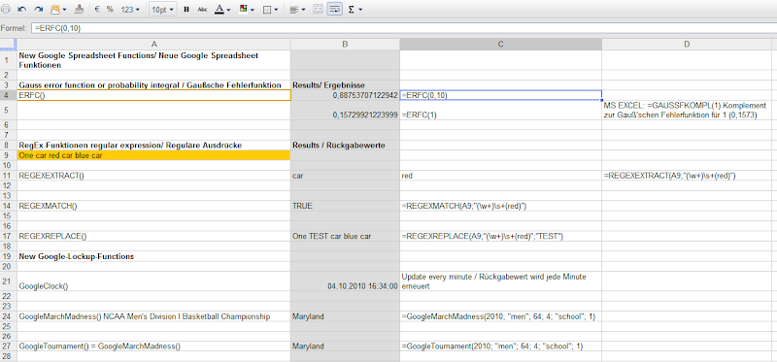Screen dimensions: 777x362
Task: Click the text color A icon
Action: [x=220, y=9]
